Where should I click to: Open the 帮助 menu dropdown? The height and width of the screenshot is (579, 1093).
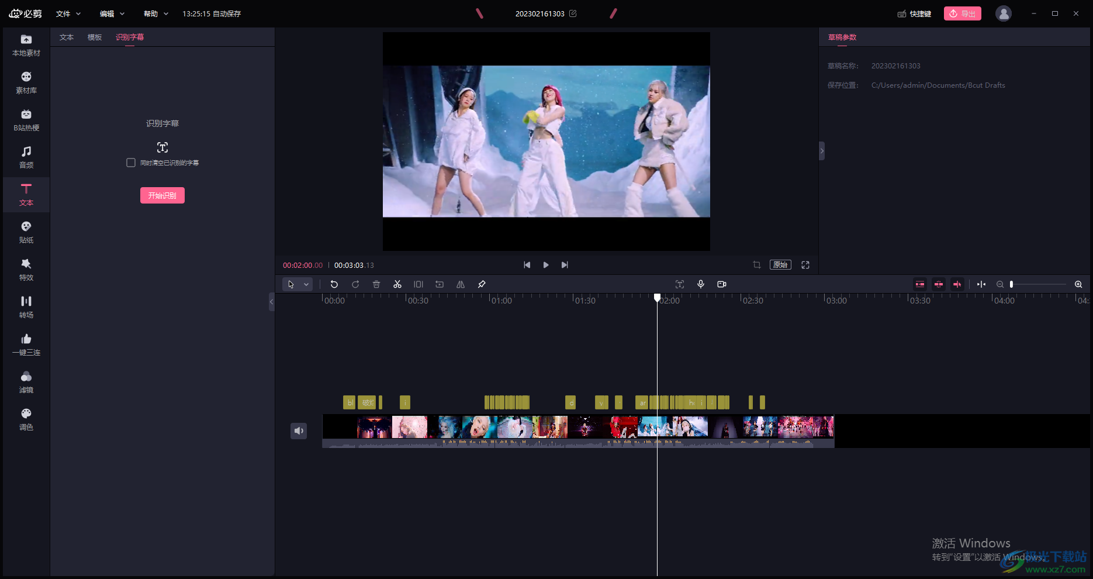(156, 13)
